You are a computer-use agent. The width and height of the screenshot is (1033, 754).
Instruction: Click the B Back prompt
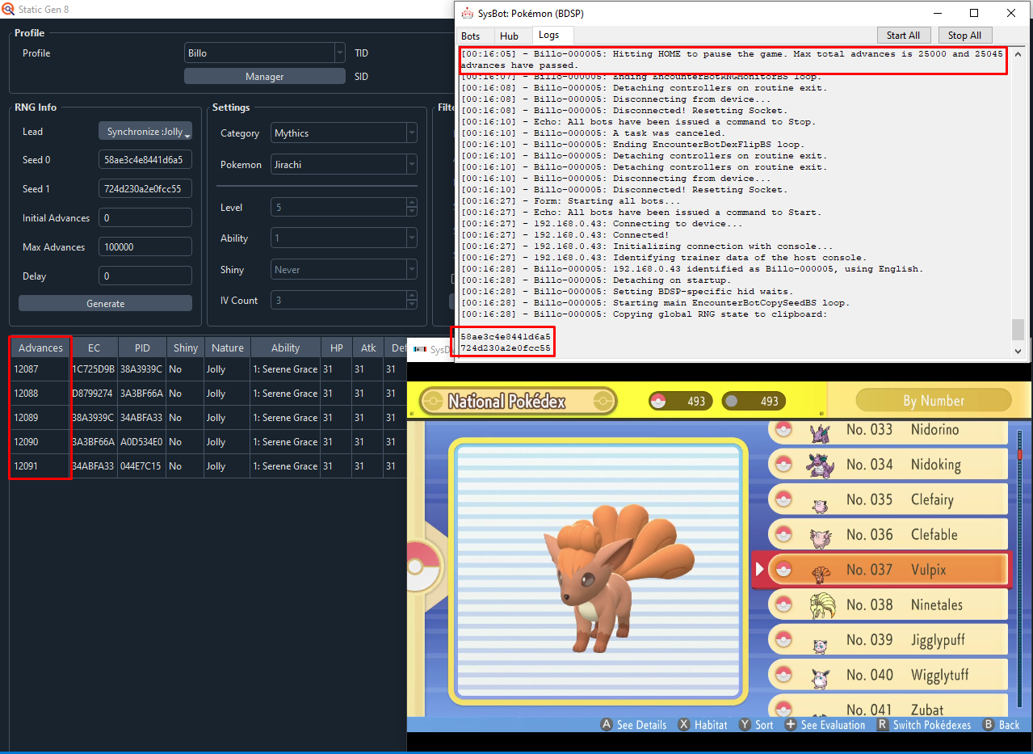point(1001,725)
